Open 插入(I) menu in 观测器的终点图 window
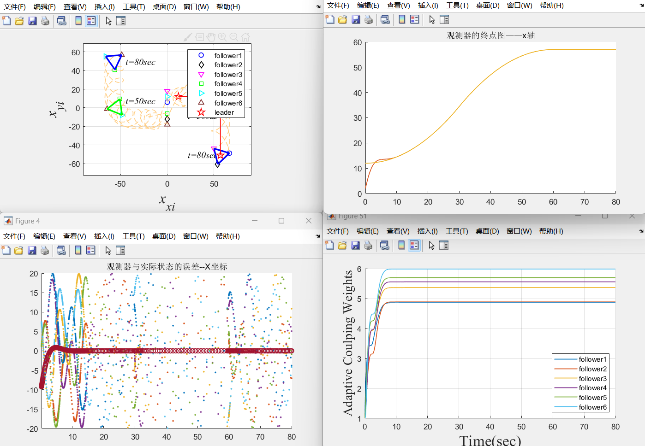 [428, 6]
